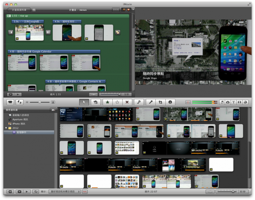Select iPhoto videos in event library

[x=19, y=124]
